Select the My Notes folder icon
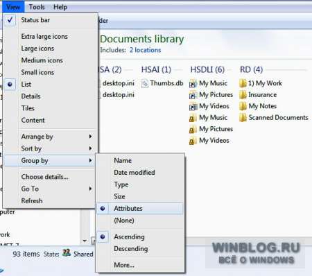Screen dimensions: 312x276 point(243,106)
